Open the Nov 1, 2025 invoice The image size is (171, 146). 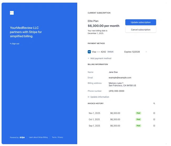pyautogui.click(x=94, y=113)
